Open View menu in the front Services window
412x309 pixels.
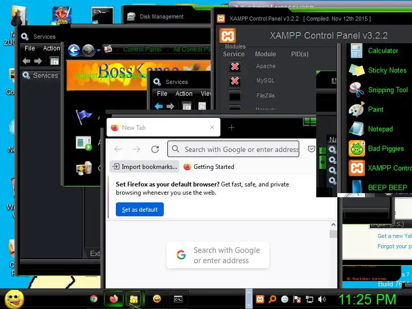click(x=205, y=94)
